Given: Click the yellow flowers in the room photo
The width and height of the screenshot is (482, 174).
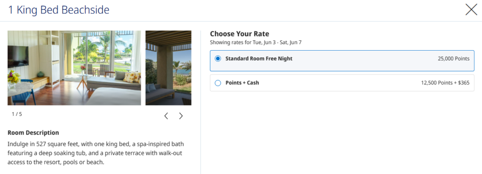Looking at the screenshot, I should 14,76.
